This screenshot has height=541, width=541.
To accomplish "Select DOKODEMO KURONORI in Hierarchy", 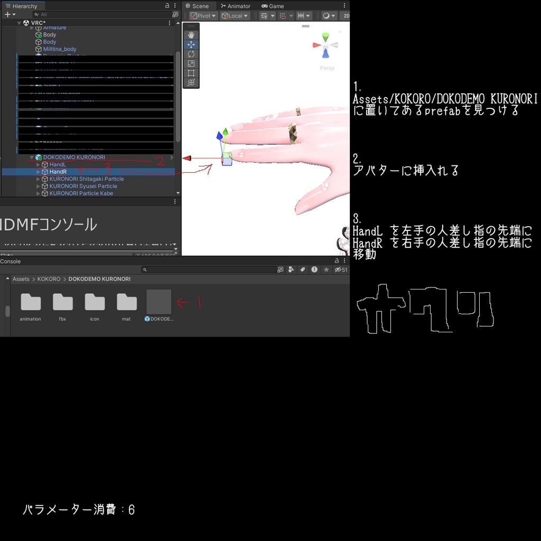I will point(74,157).
